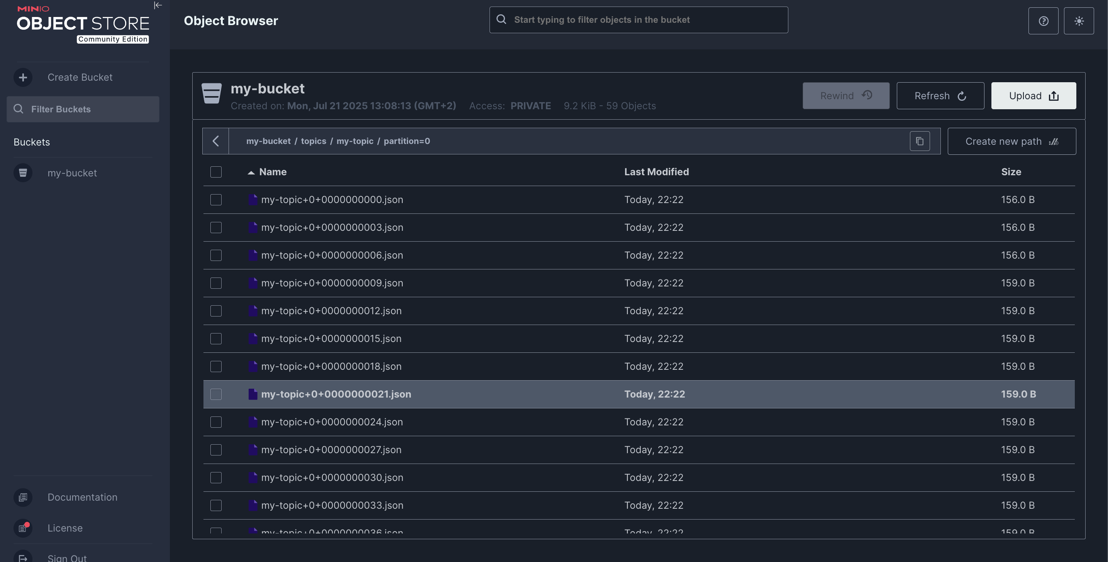Check the box for my-topic+0+0000000033.json
Screen dimensions: 1108x562
tap(216, 505)
